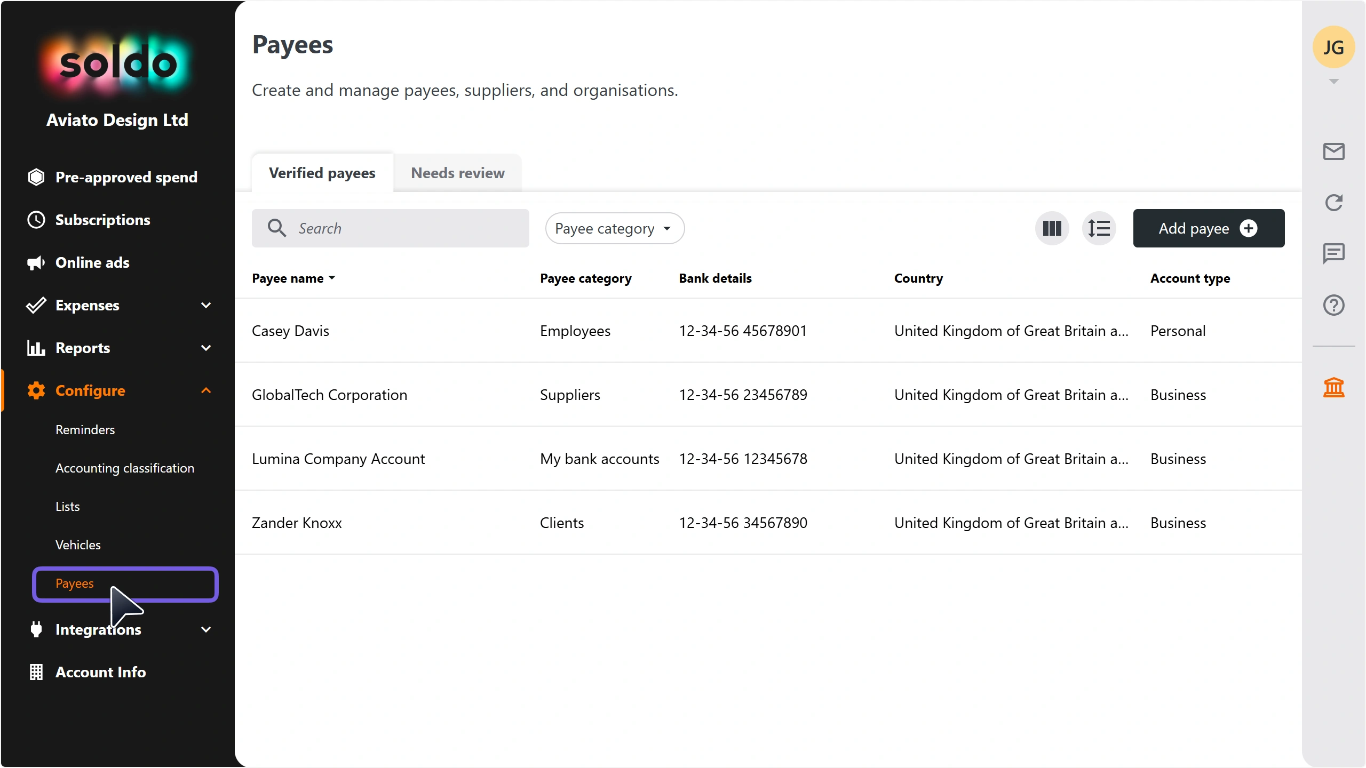Screen dimensions: 1366x768
Task: Open the Lumina Company Account row
Action: [768, 459]
